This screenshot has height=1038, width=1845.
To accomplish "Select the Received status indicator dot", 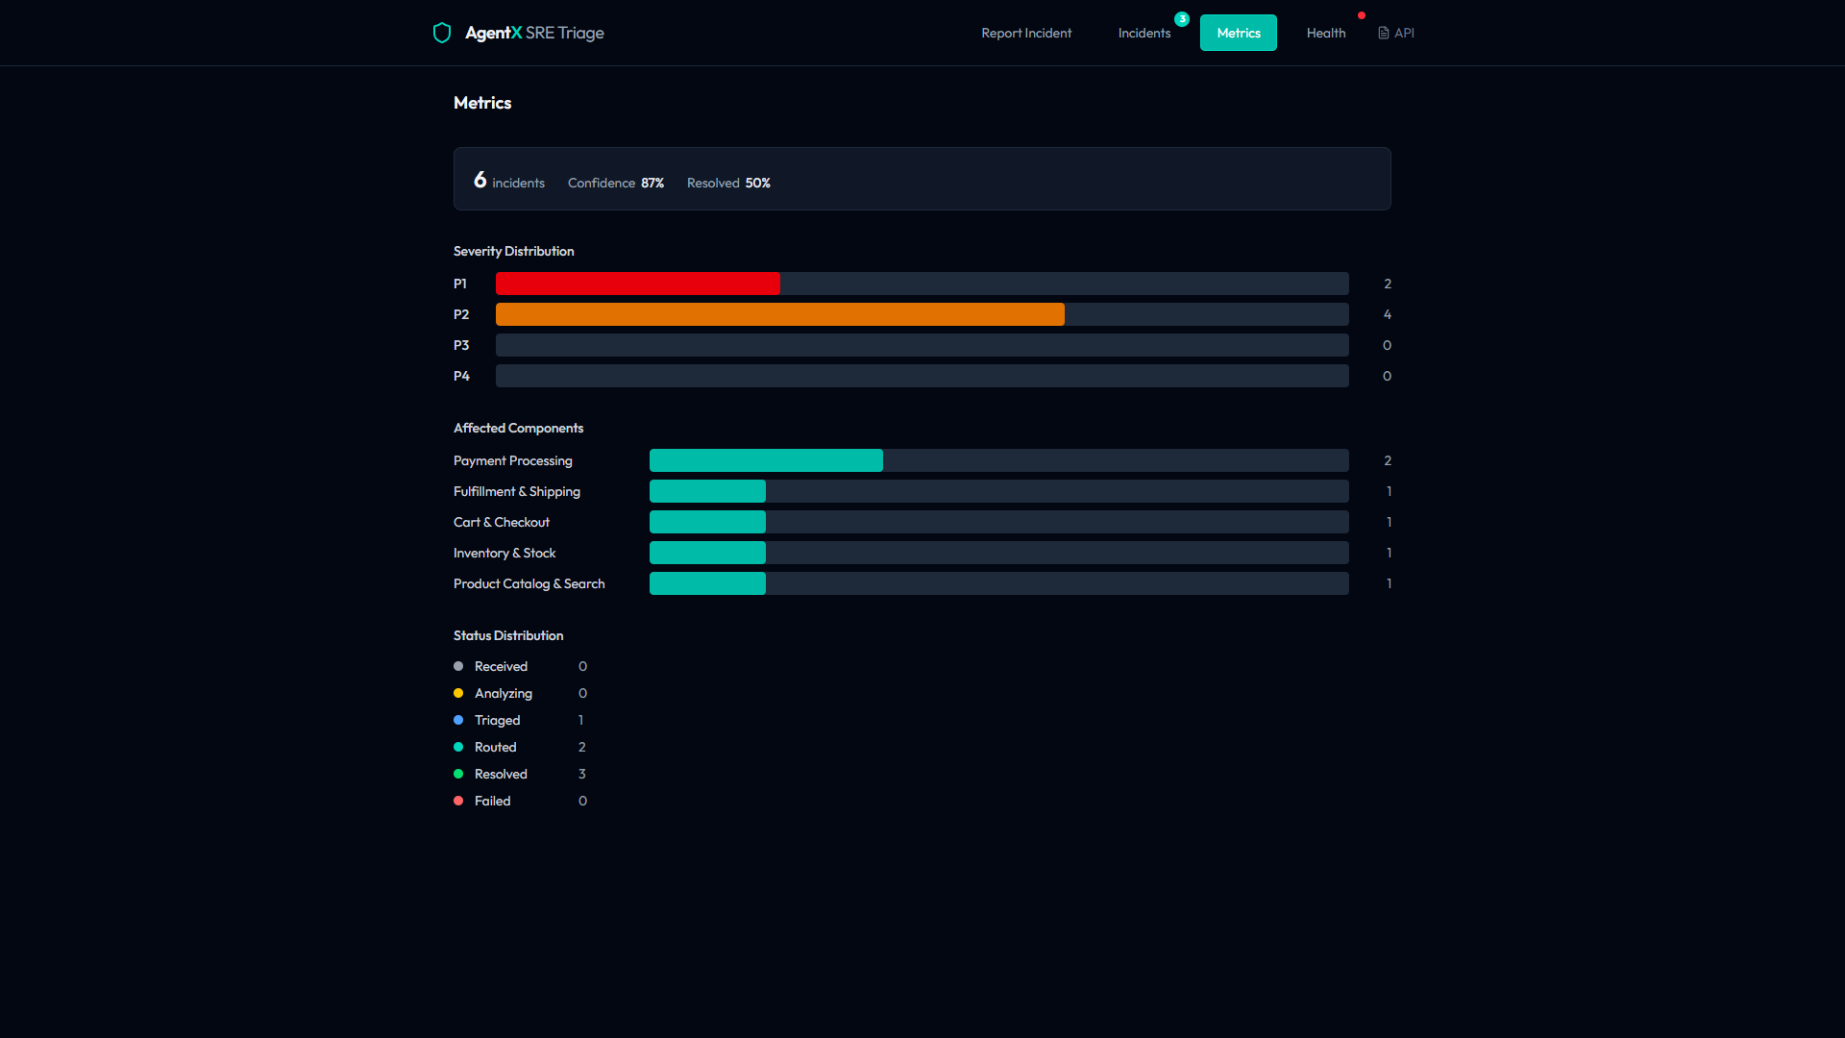I will tap(458, 666).
